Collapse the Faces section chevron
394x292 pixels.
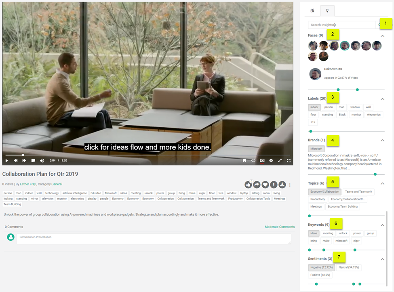click(x=382, y=36)
